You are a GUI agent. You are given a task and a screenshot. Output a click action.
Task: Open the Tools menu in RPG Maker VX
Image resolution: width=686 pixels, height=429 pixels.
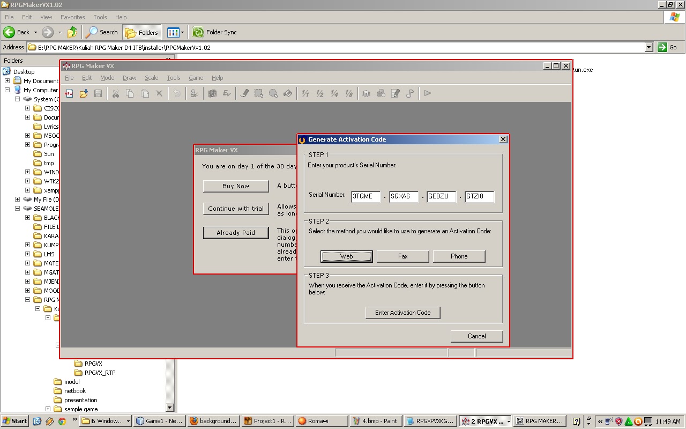174,78
